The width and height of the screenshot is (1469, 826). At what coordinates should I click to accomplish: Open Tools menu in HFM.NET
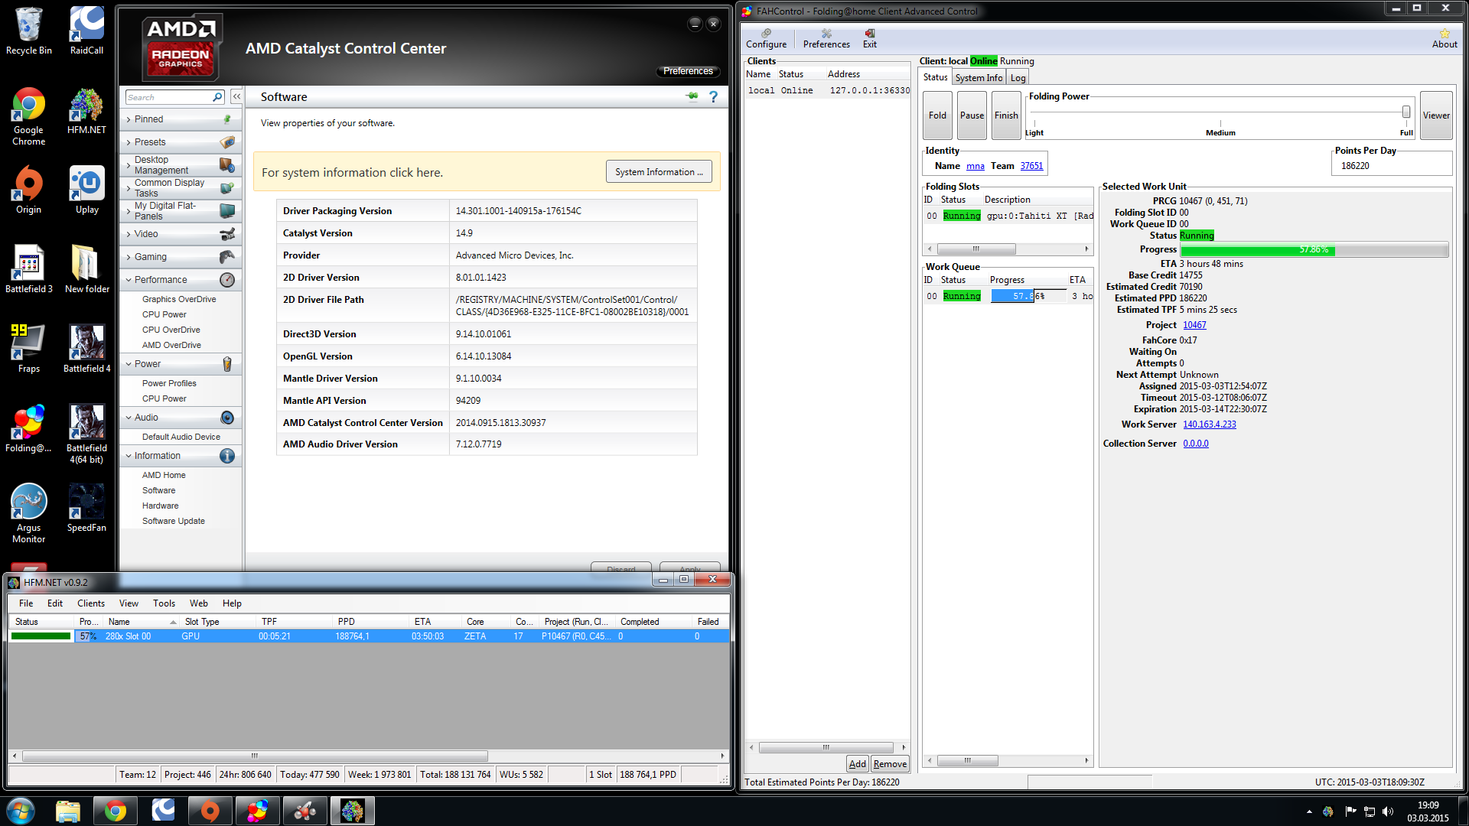(164, 603)
